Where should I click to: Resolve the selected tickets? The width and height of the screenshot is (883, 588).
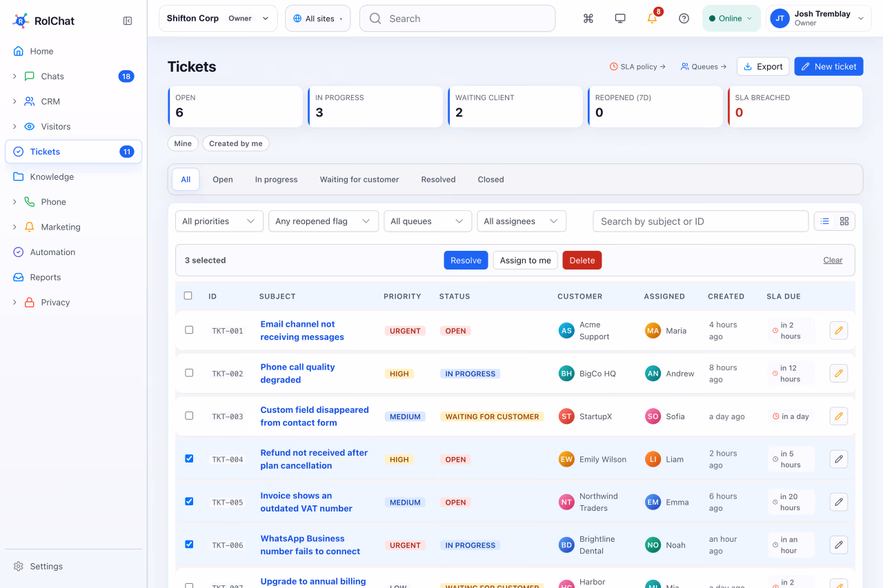pos(466,260)
